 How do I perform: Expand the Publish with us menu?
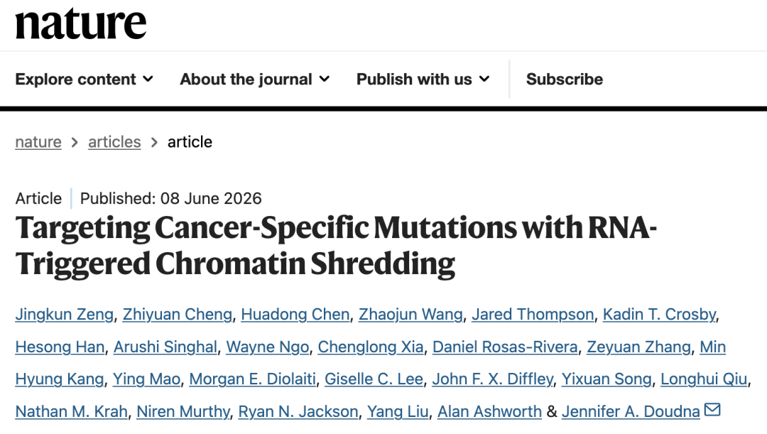(423, 80)
